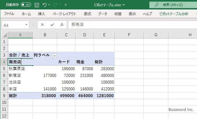
Task: Click into the 検索 (Alt+Q) search field
Action: pyautogui.click(x=173, y=5)
